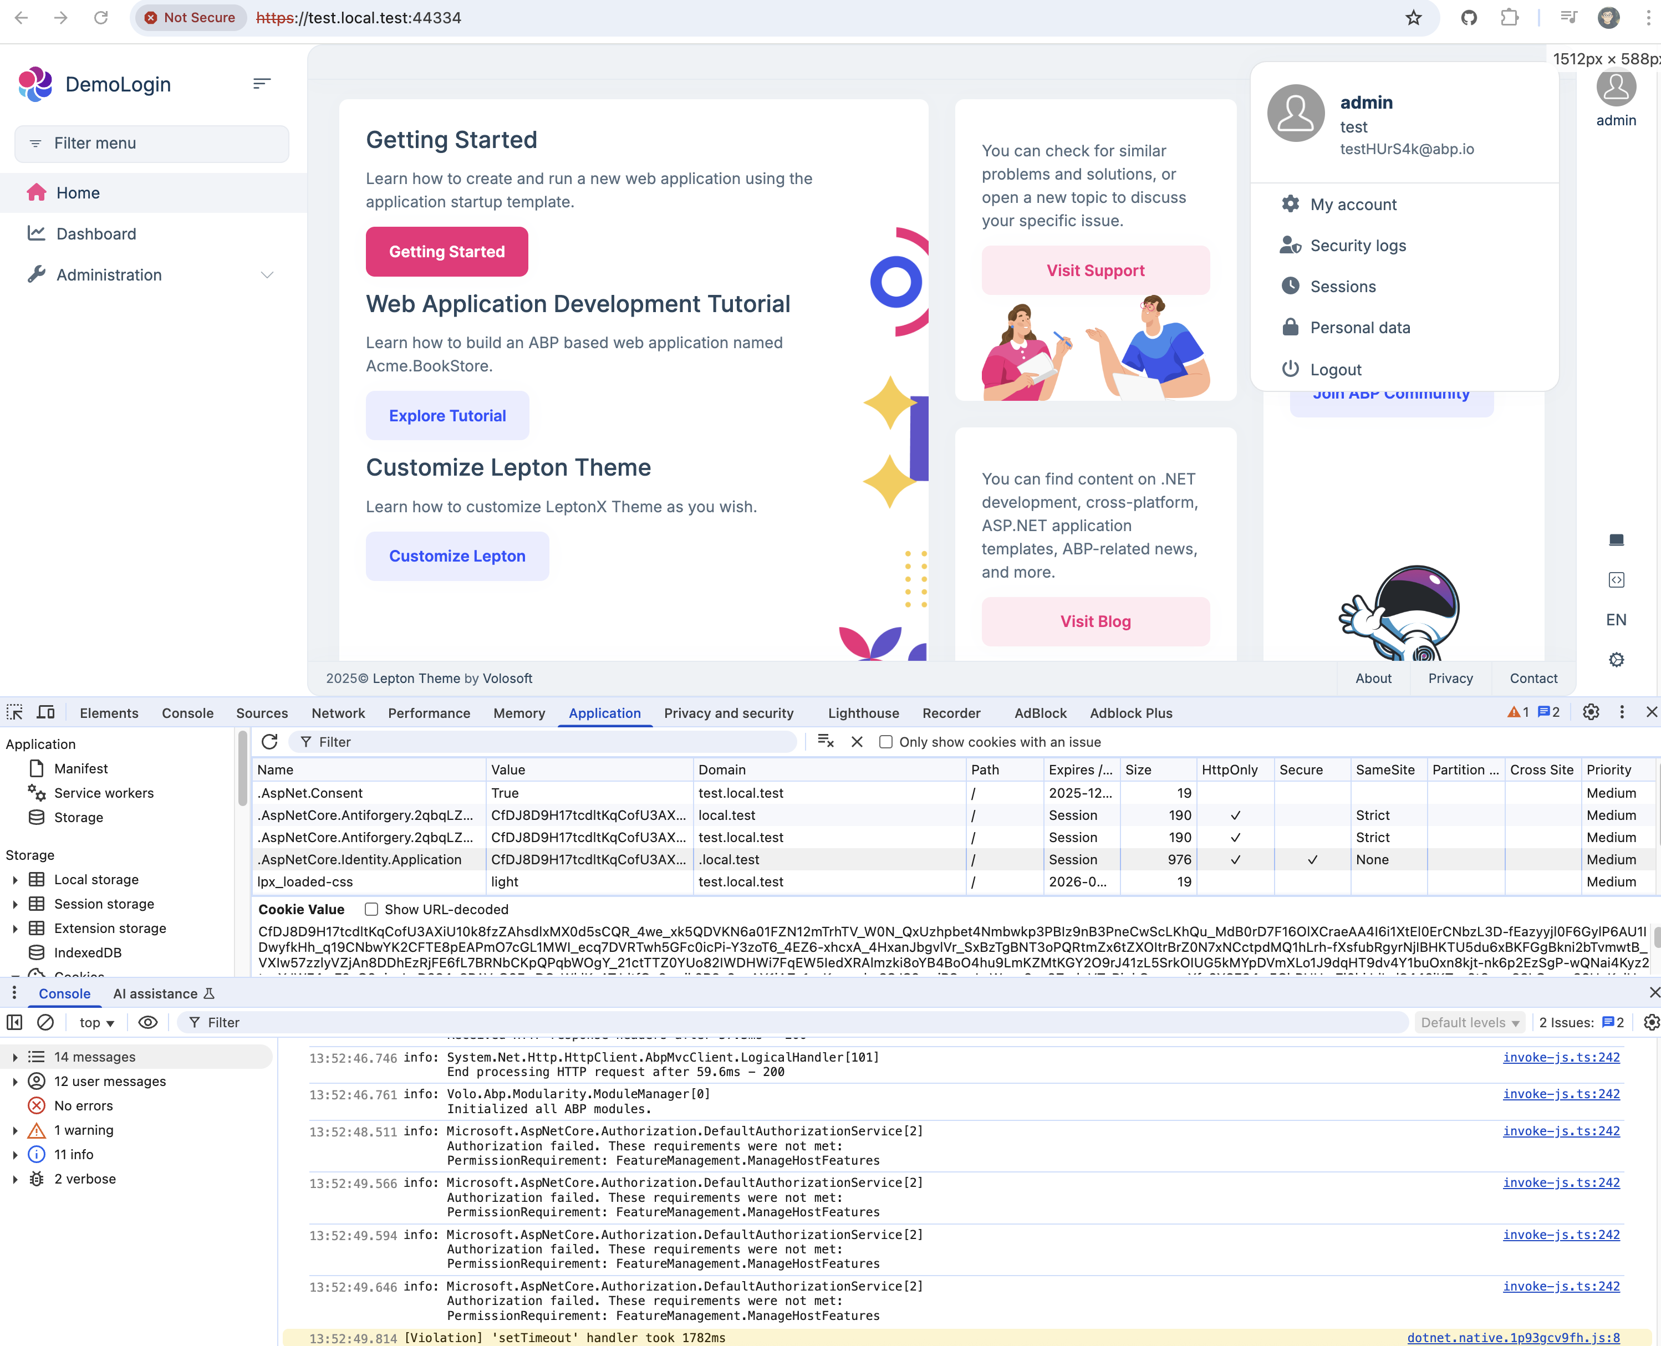Bookmark page with star icon

1414,18
